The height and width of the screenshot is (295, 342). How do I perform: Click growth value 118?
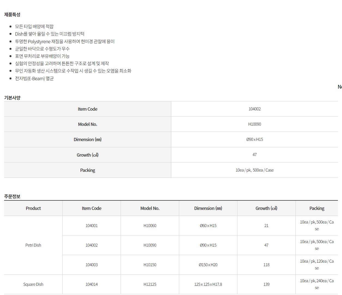[x=266, y=265]
